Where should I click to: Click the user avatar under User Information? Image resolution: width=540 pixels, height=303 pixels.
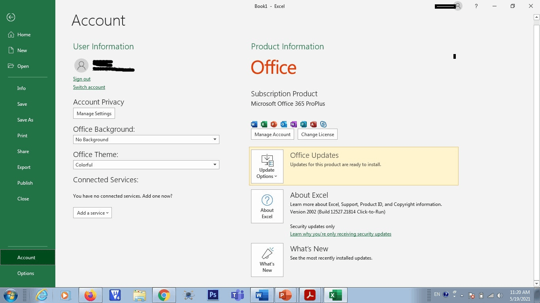pyautogui.click(x=81, y=65)
